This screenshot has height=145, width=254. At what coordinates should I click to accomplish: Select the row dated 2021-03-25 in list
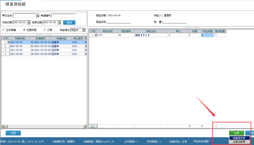[x=20, y=46]
